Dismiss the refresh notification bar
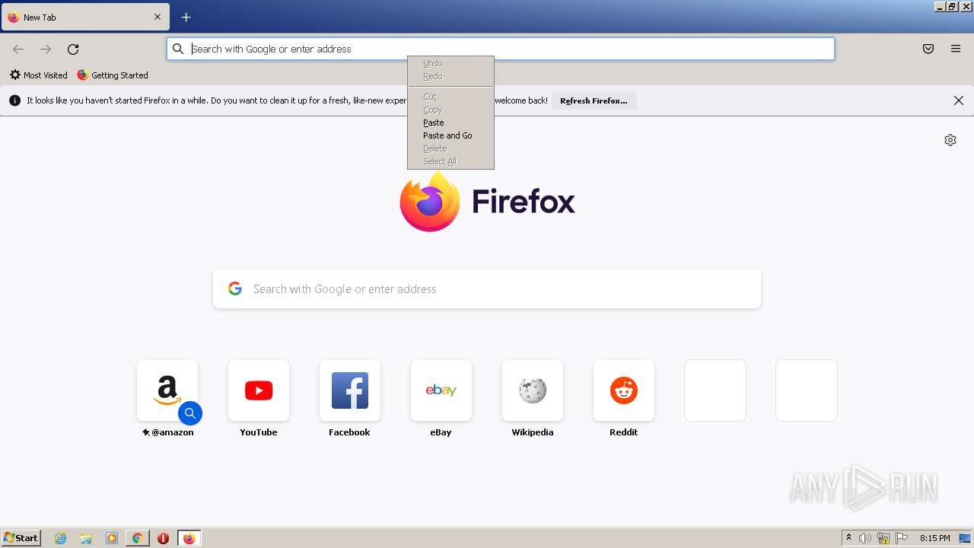Viewport: 974px width, 548px height. [959, 100]
